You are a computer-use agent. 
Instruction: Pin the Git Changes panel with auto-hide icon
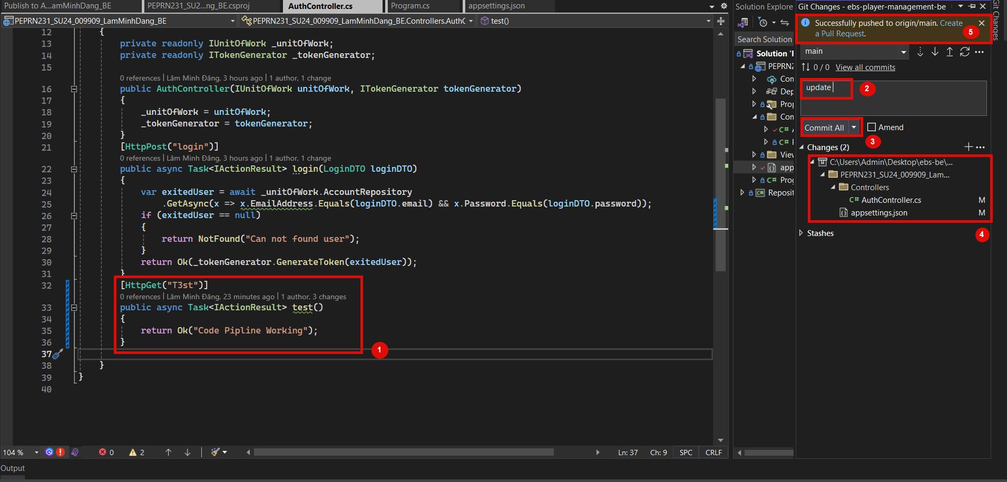(972, 6)
